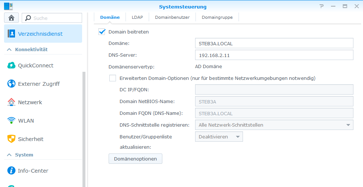Switch to the LDAP tab
Screen dimensions: 363x187
click(x=137, y=17)
